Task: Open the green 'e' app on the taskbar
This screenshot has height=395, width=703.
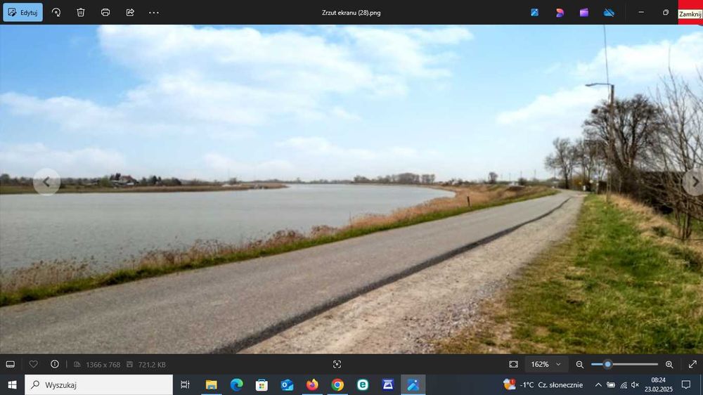Action: coord(363,384)
